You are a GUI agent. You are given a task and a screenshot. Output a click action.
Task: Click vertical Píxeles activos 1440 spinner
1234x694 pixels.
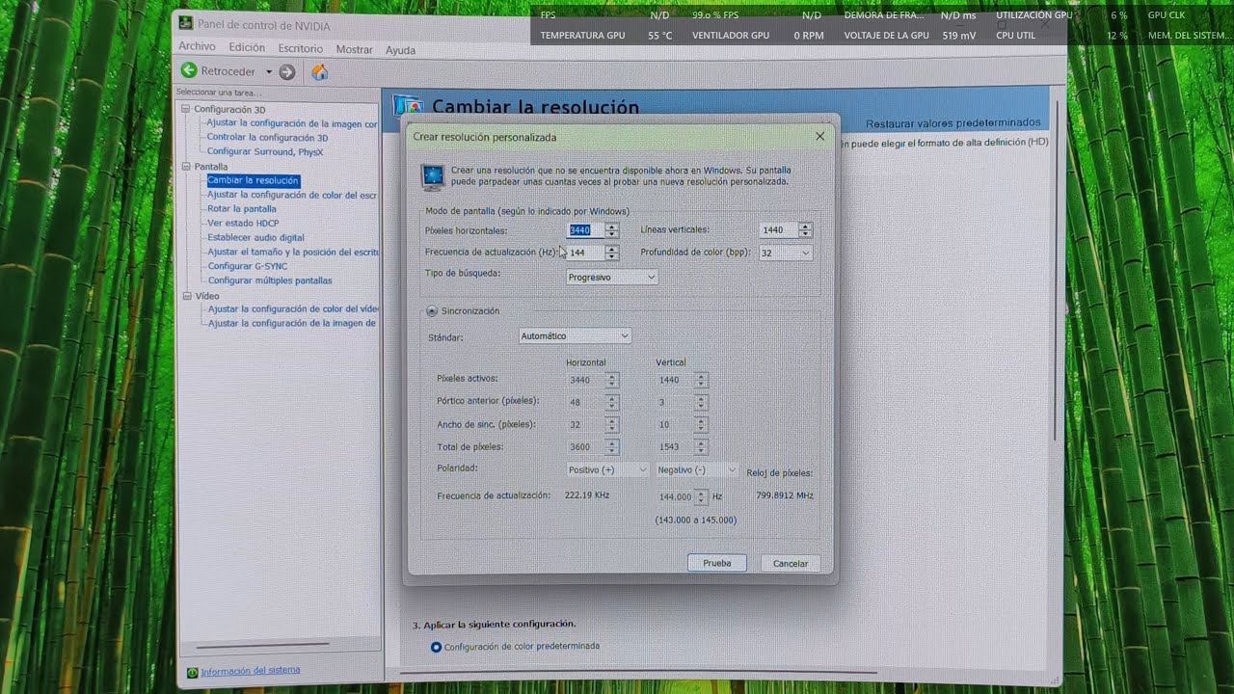tap(701, 380)
